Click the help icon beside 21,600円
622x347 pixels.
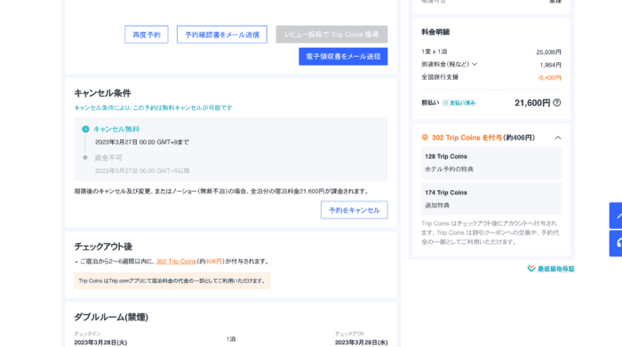(x=557, y=103)
